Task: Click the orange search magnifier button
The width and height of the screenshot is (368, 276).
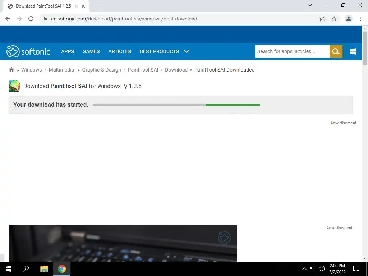Action: [336, 51]
